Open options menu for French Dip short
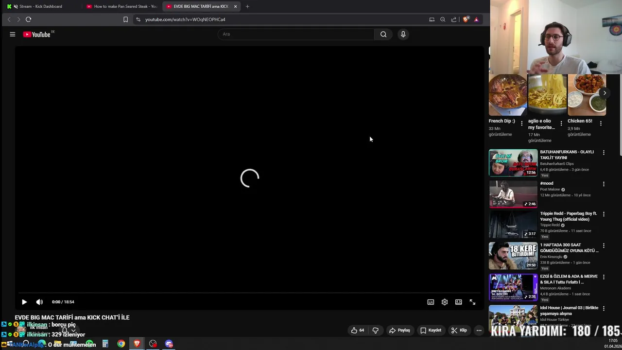 click(x=521, y=123)
